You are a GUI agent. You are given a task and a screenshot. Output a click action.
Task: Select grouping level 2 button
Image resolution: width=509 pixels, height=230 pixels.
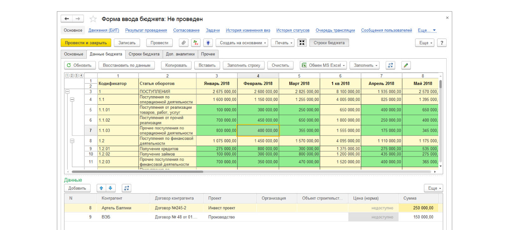pyautogui.click(x=72, y=76)
